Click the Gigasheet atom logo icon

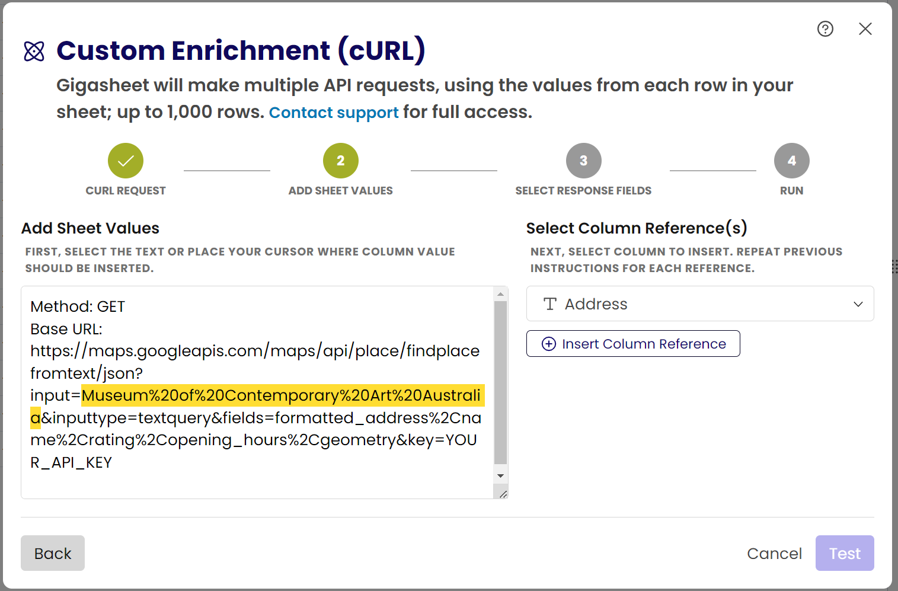pos(34,51)
